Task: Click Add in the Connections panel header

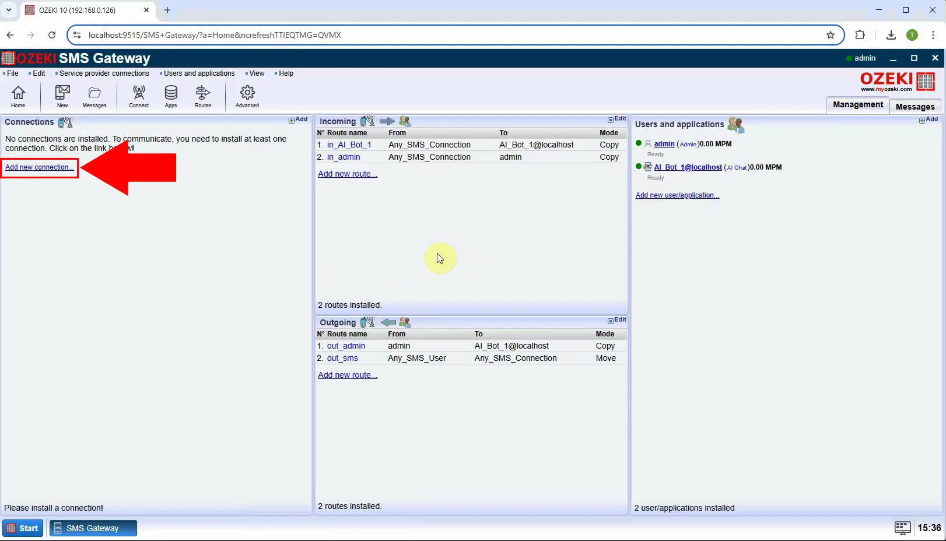Action: pos(298,120)
